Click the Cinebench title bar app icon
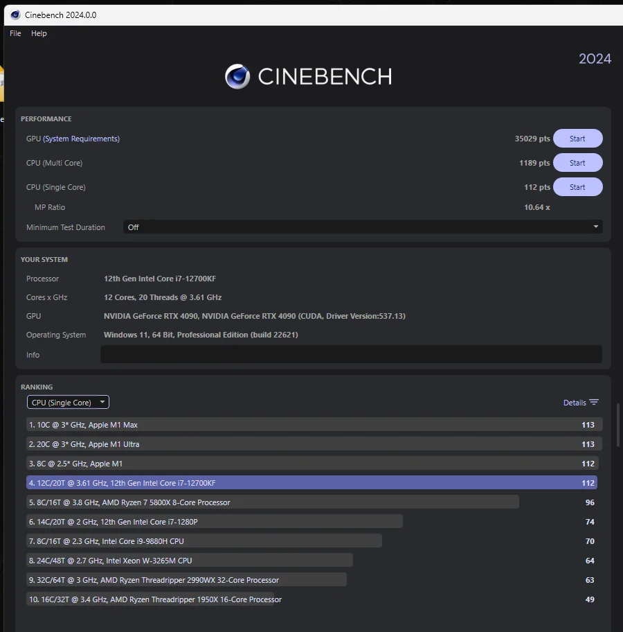Viewport: 623px width, 632px height. [15, 15]
